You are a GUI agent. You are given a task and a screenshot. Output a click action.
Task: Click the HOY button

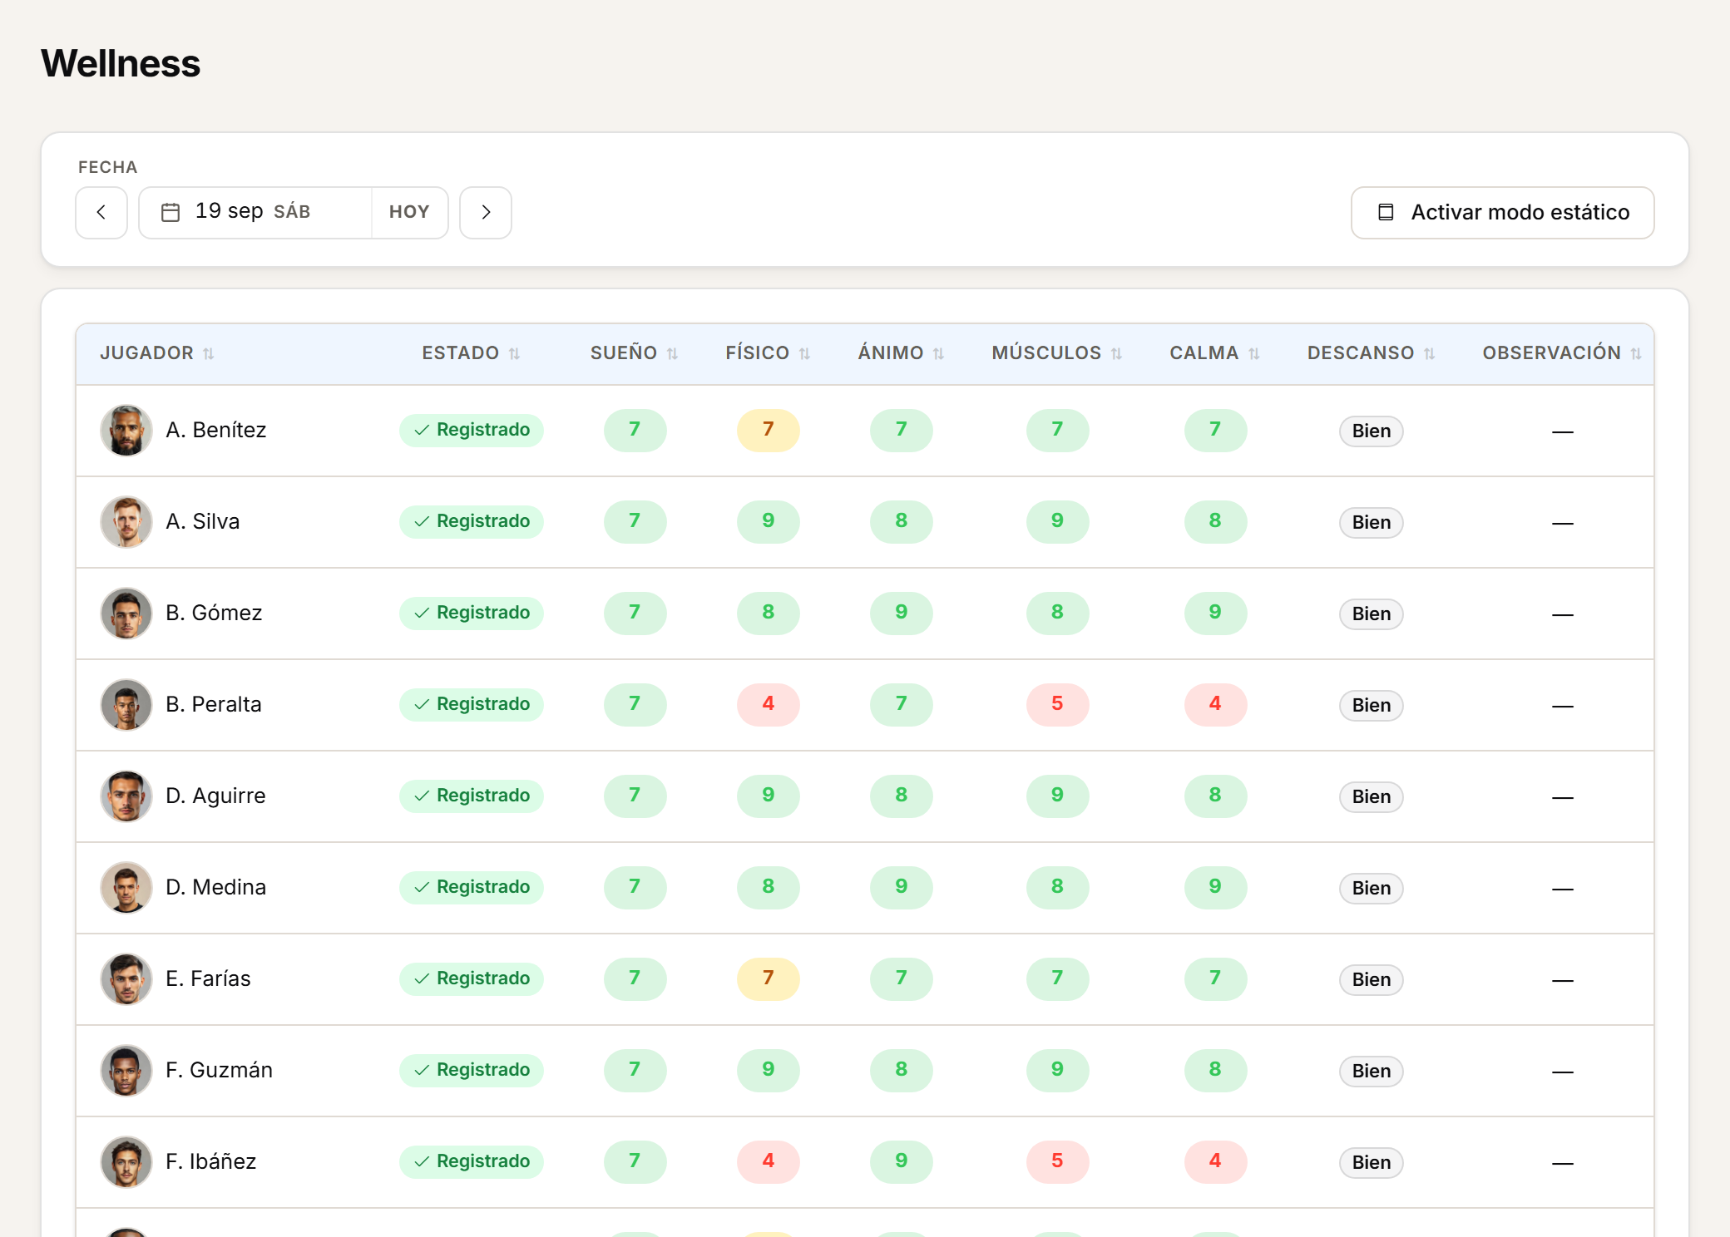[409, 213]
